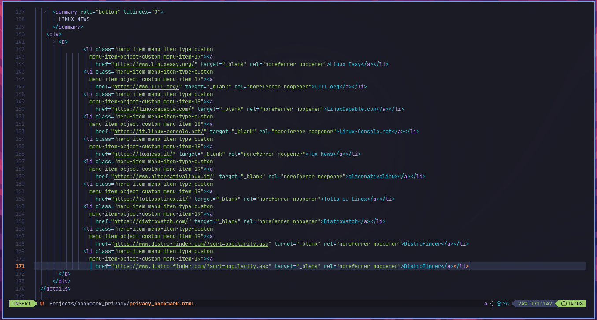The height and width of the screenshot is (320, 597).
Task: Click the closing </p> tag on line 172
Action: [65, 274]
